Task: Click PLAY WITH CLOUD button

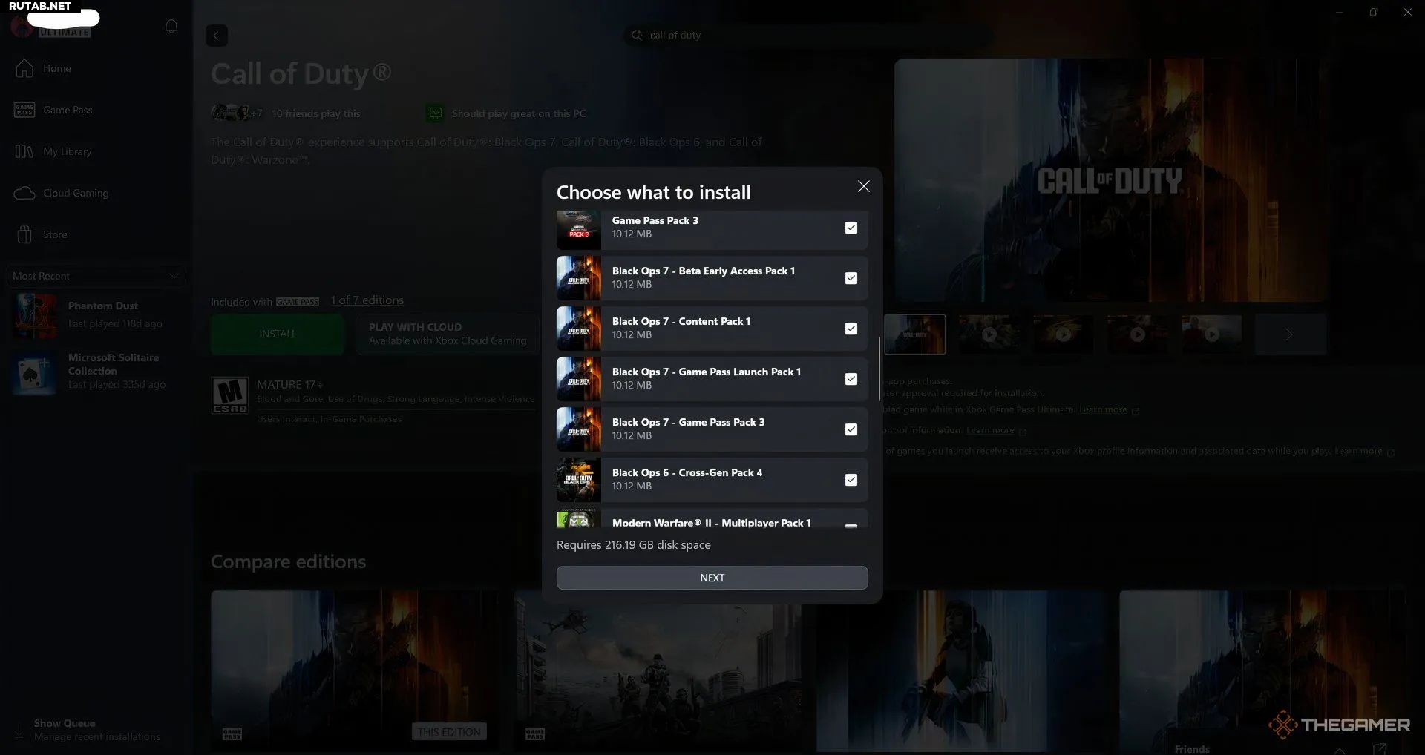Action: (x=448, y=334)
